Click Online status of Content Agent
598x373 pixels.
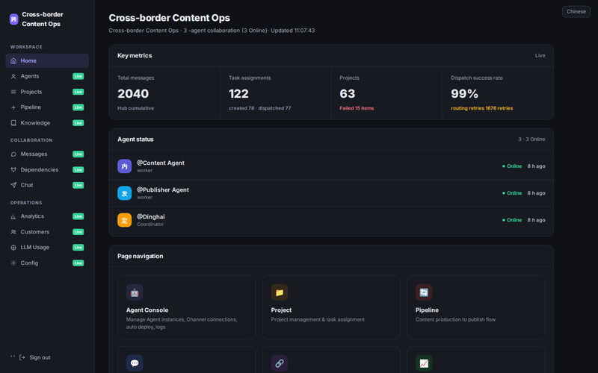click(512, 166)
